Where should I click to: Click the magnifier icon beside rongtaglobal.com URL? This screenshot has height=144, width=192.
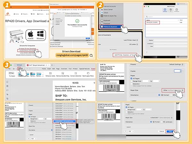[91, 55]
